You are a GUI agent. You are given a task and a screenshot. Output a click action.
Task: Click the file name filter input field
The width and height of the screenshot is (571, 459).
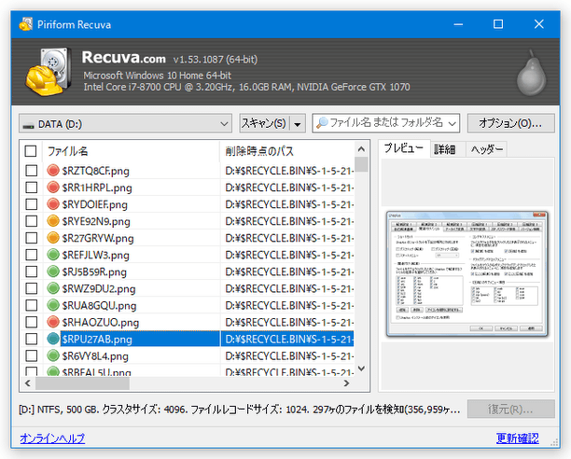coord(386,123)
